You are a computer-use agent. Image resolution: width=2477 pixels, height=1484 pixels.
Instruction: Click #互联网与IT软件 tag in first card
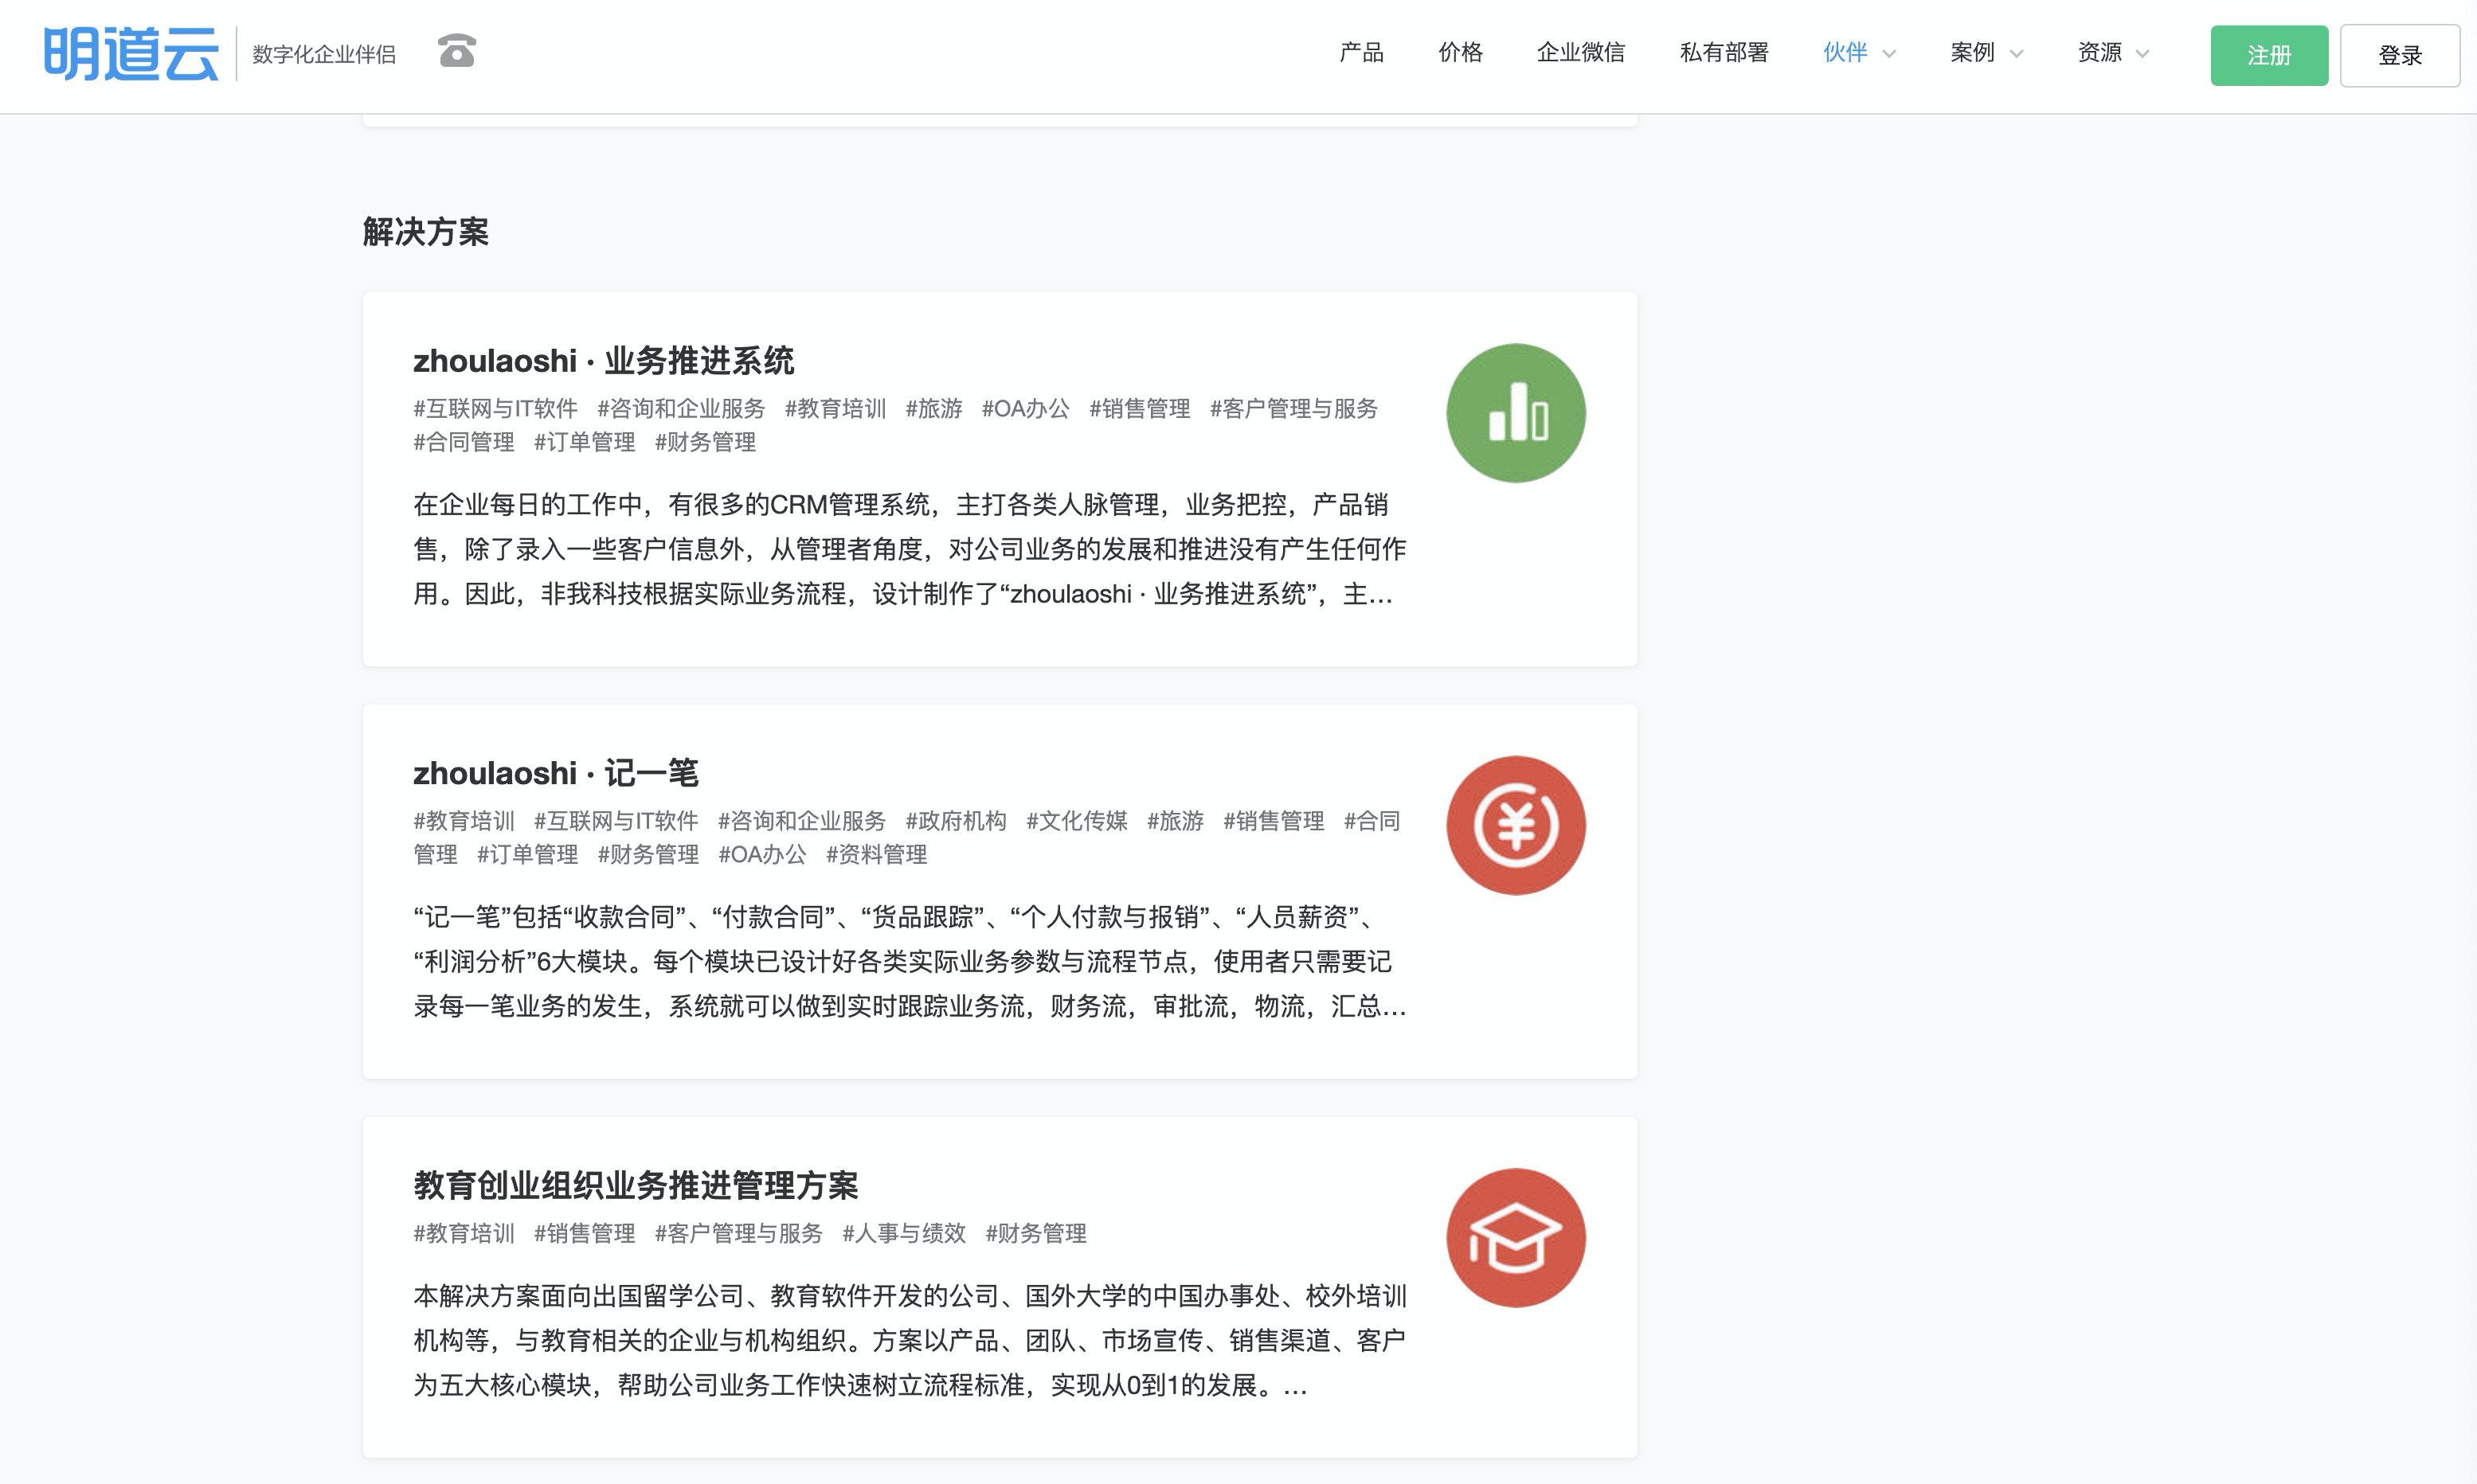coord(495,409)
